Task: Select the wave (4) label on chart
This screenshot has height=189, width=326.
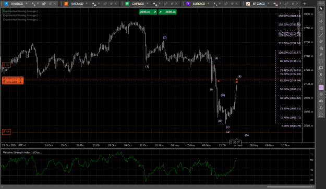Action: (x=239, y=77)
